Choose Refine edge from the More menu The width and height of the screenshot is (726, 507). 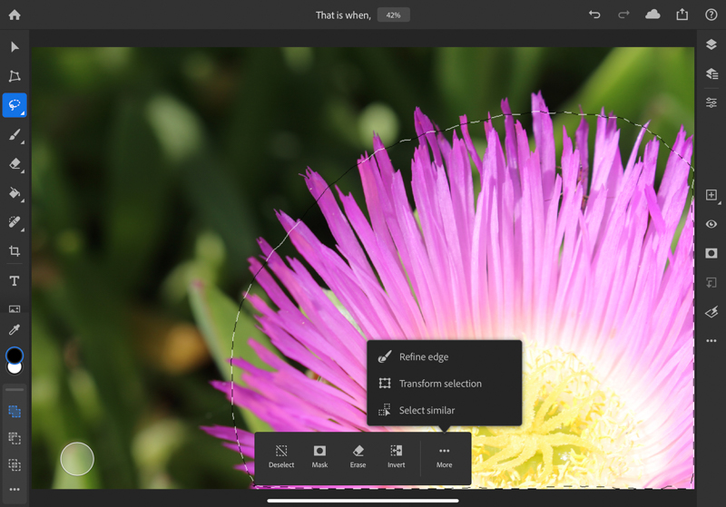tap(445, 356)
